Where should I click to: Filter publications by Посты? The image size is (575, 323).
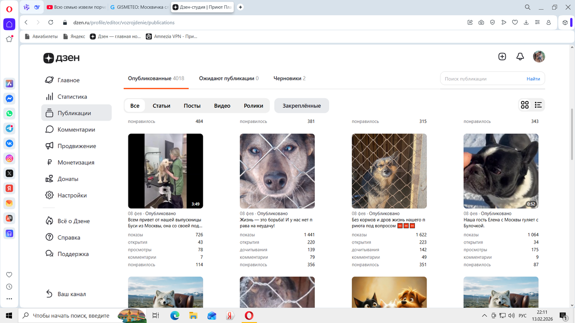pos(192,106)
